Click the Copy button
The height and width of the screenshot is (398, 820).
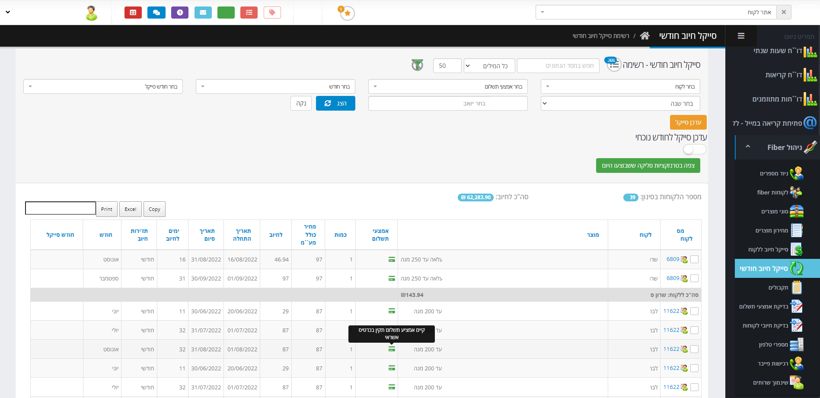[x=154, y=209]
